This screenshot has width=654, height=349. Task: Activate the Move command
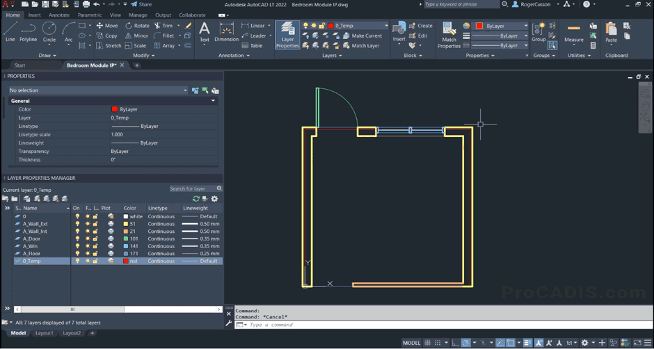click(x=107, y=26)
